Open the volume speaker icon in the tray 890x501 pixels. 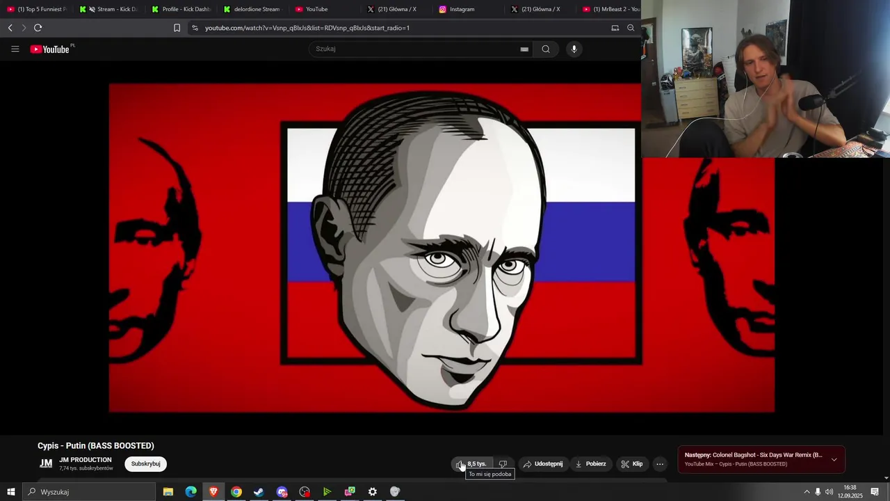[829, 492]
